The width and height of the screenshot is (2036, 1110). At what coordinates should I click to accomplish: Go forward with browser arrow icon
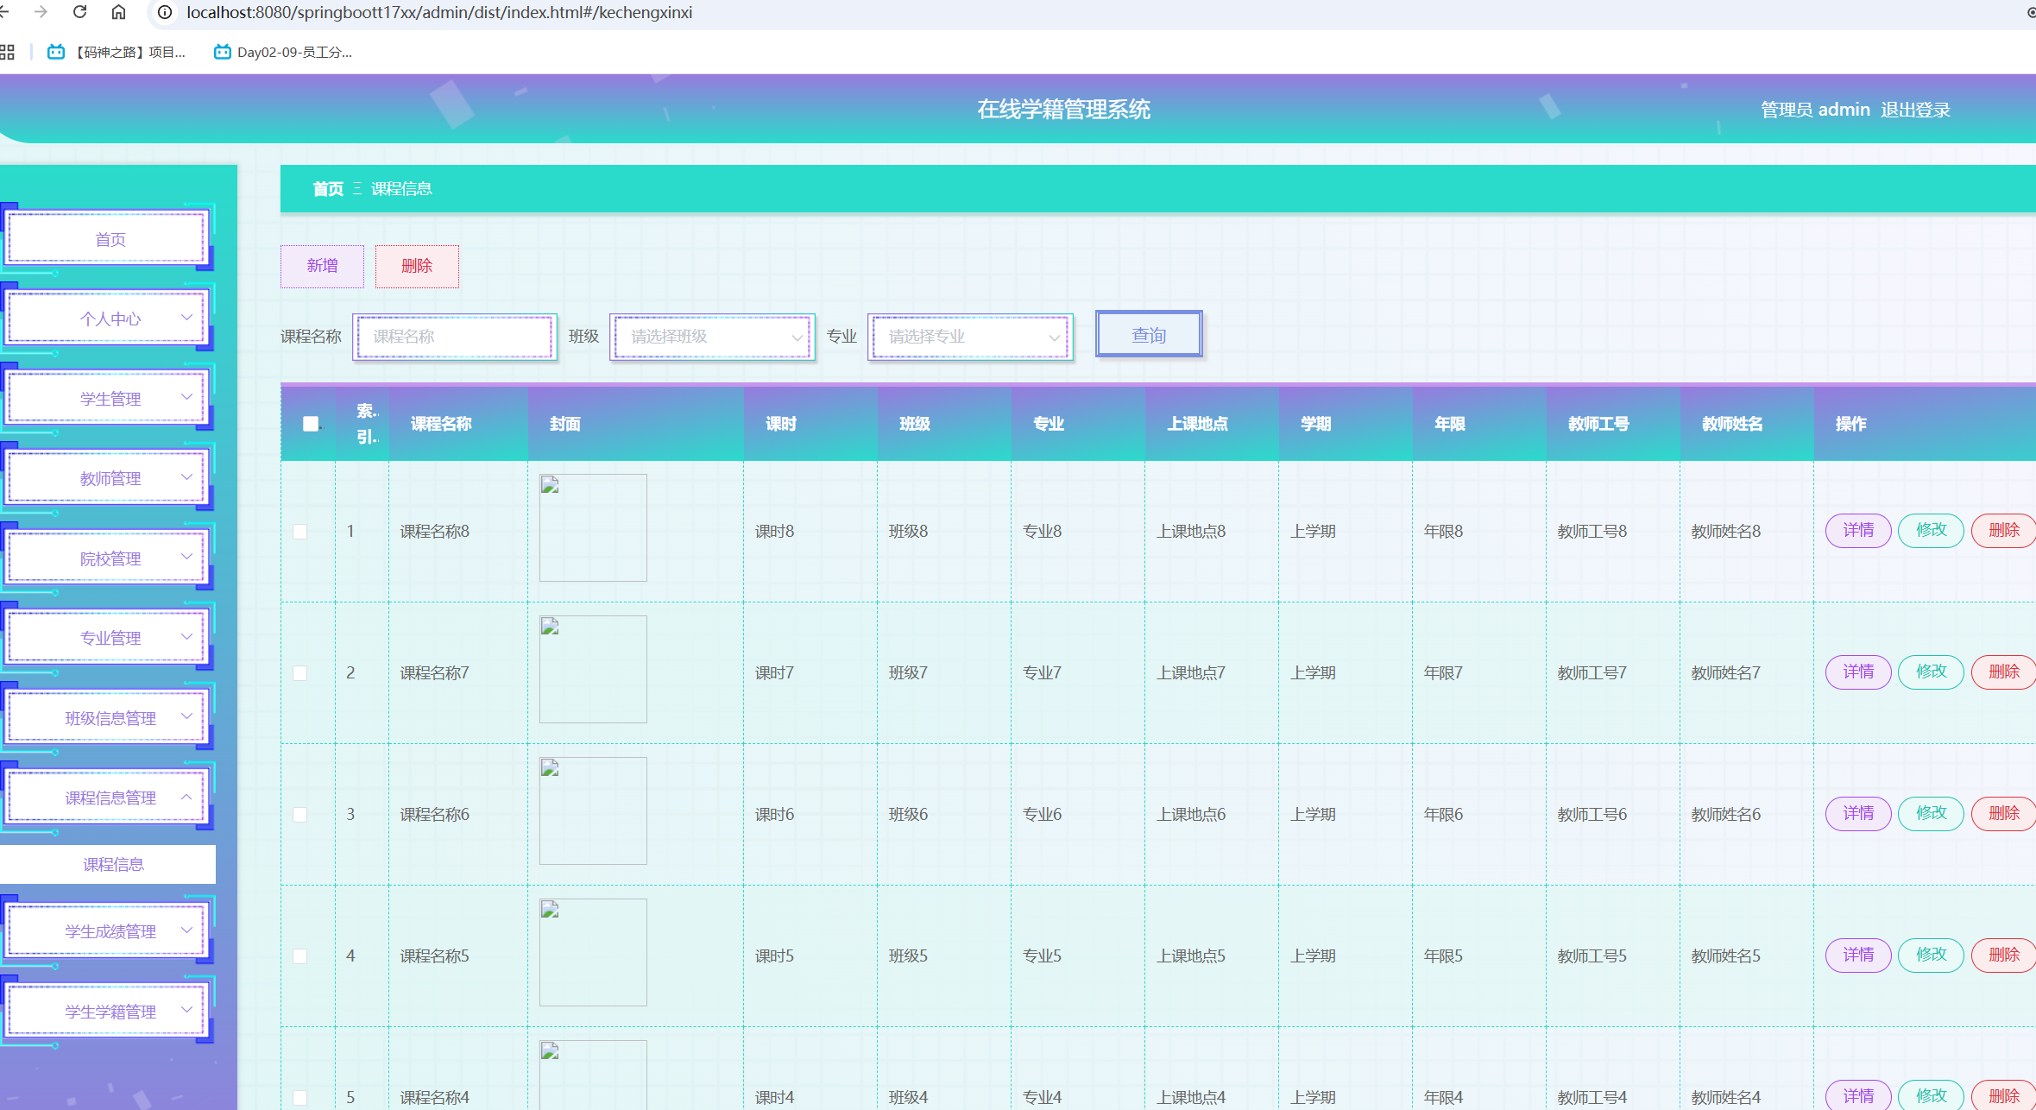click(41, 12)
